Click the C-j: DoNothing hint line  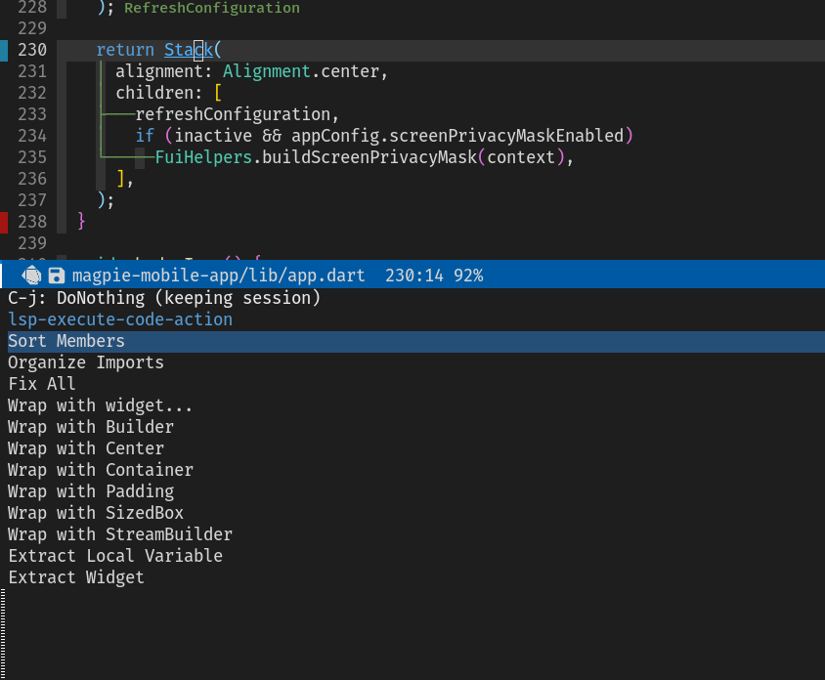tap(163, 298)
